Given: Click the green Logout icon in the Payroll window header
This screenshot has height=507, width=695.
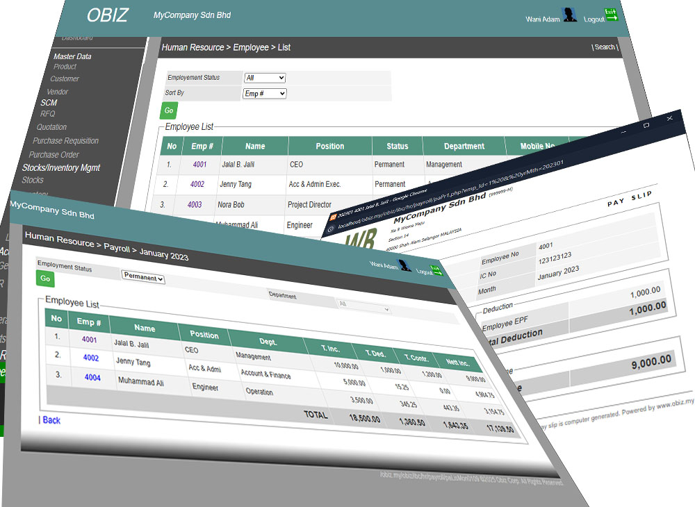Looking at the screenshot, I should pyautogui.click(x=436, y=269).
